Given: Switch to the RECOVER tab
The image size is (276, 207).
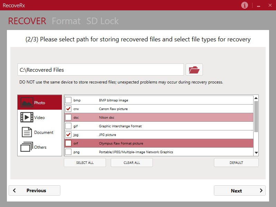Looking at the screenshot, I should (27, 21).
